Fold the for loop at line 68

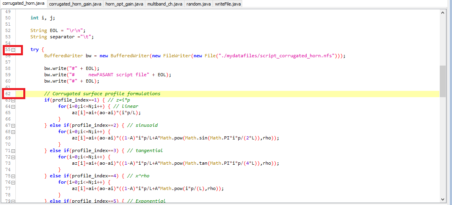pos(13,132)
